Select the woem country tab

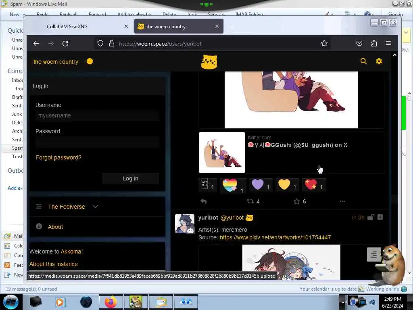point(179,26)
